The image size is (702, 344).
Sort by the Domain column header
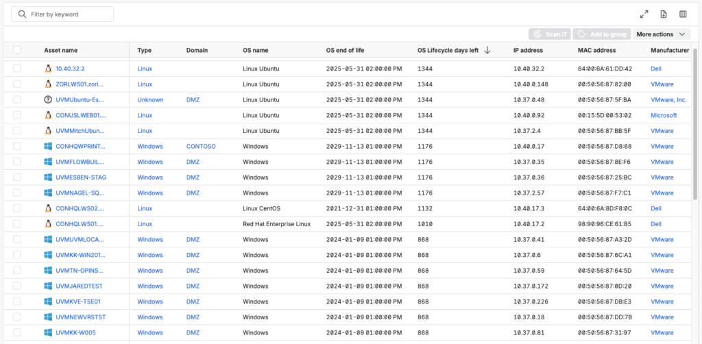click(x=197, y=51)
